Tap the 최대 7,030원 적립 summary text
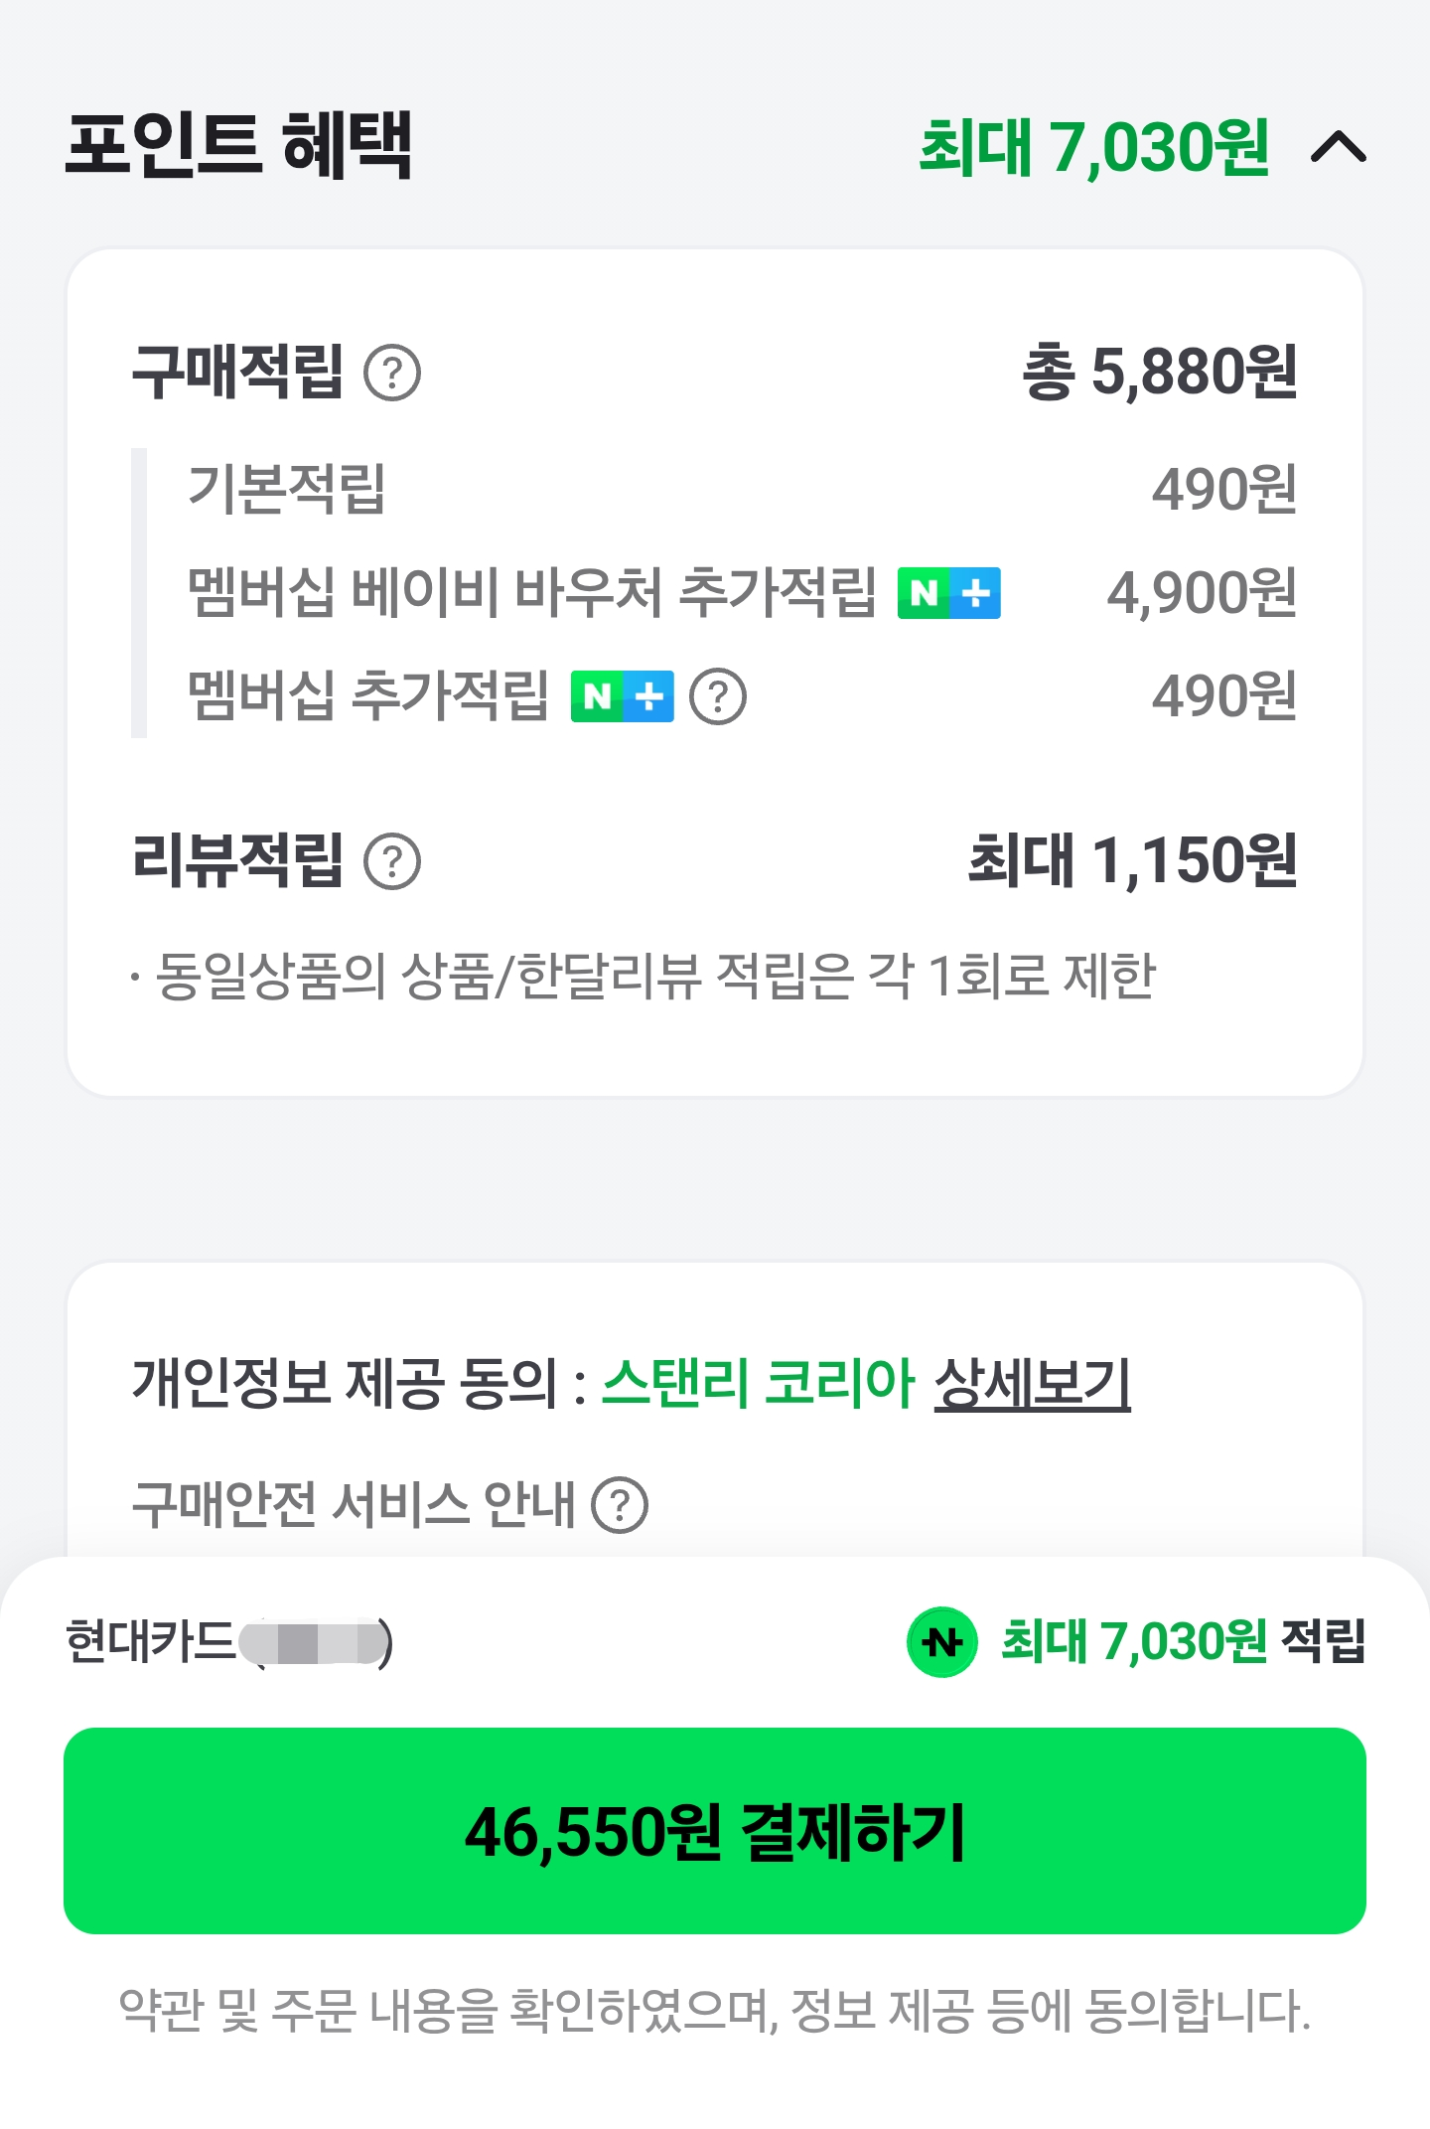This screenshot has height=2129, width=1430. [x=1182, y=1641]
